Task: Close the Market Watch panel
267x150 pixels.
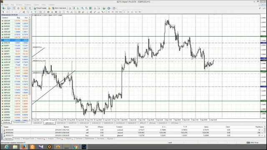Action: [x=30, y=15]
